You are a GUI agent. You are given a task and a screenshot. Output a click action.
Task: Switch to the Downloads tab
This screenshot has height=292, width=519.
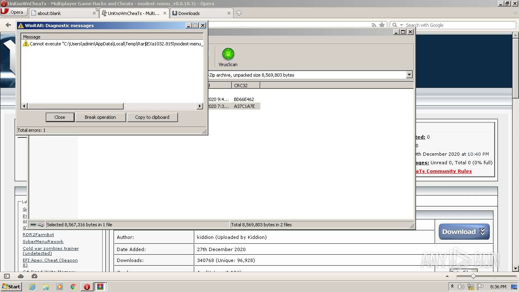201,13
